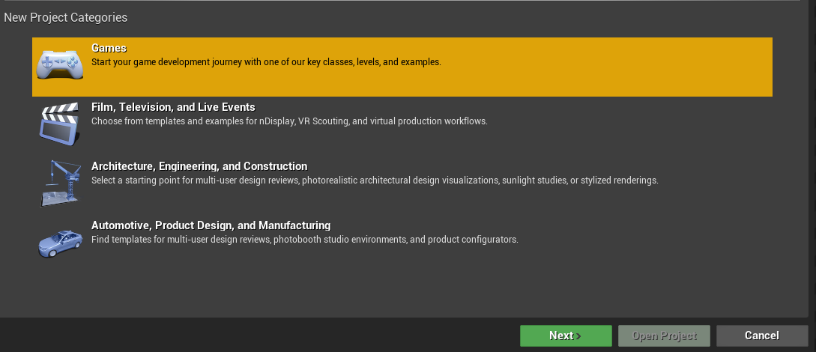Click description mentioning nDisplay and VR Scouting
The width and height of the screenshot is (816, 352).
click(289, 121)
